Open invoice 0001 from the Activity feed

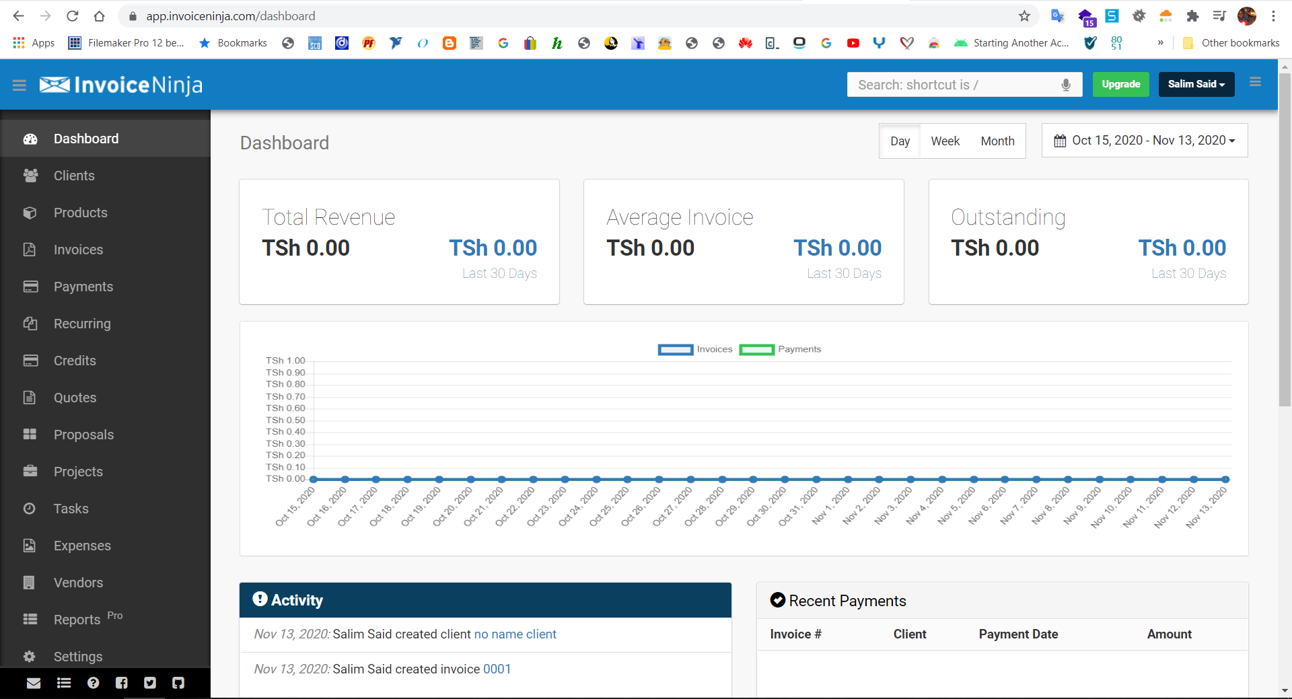(497, 669)
